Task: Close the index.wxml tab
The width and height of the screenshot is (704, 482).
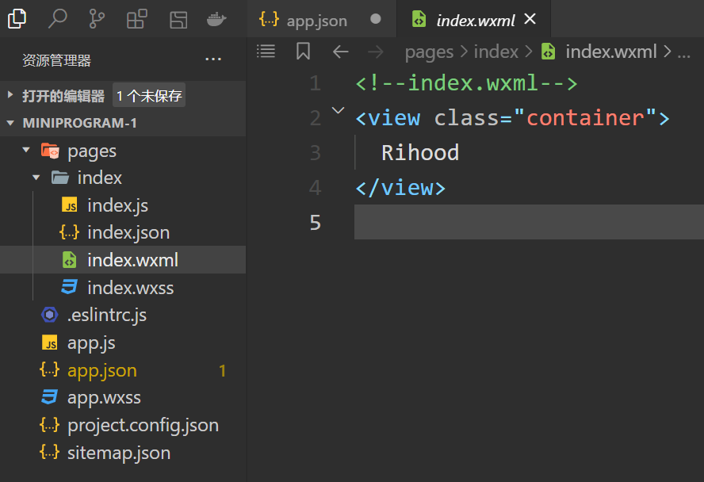Action: 530,19
